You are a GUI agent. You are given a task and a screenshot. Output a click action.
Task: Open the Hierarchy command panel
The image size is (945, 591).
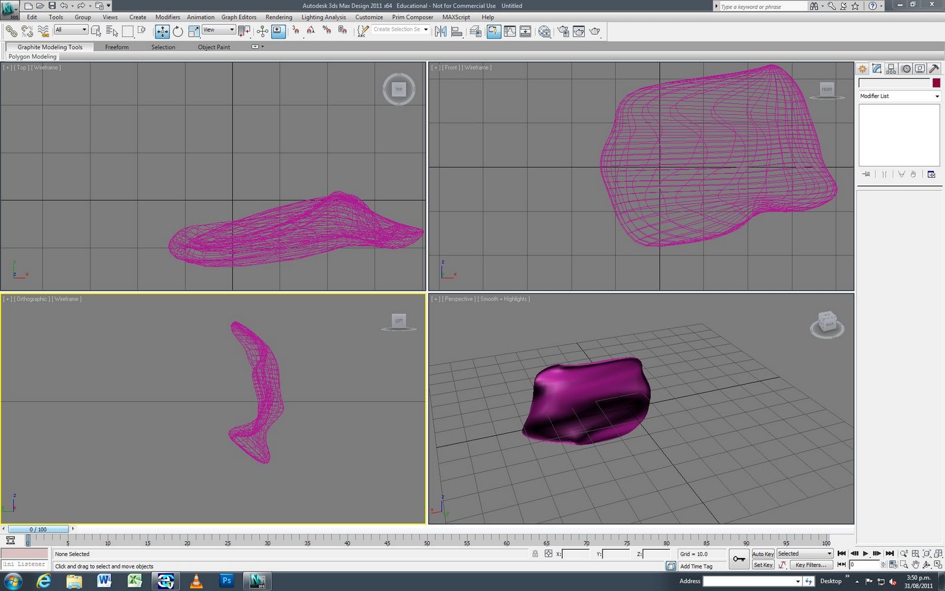coord(891,69)
